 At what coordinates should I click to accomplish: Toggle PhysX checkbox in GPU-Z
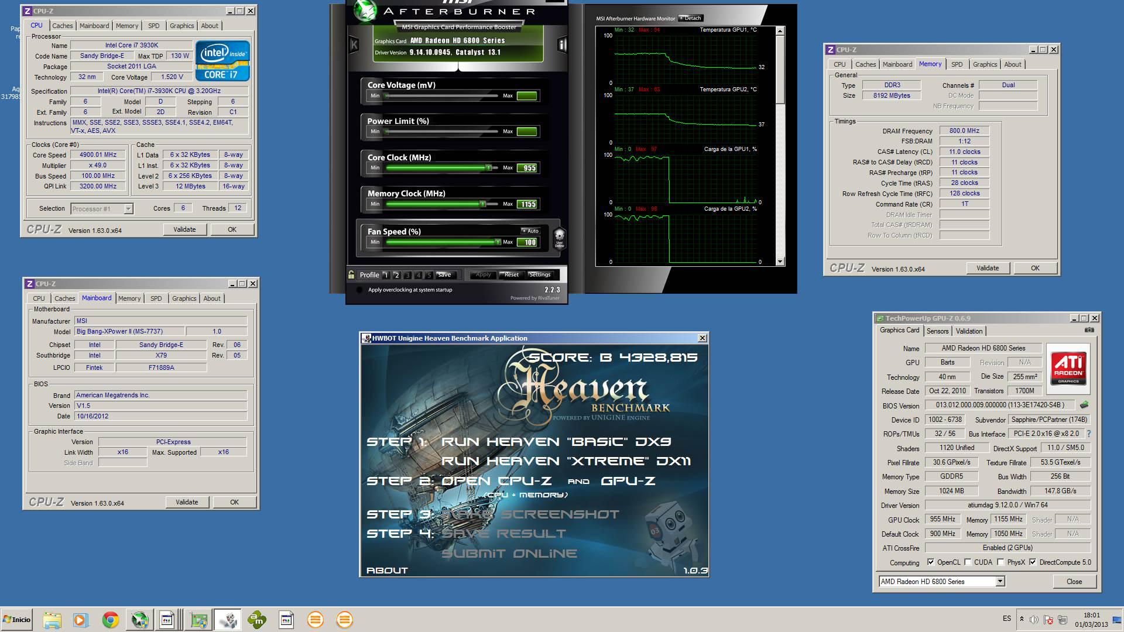point(1000,562)
